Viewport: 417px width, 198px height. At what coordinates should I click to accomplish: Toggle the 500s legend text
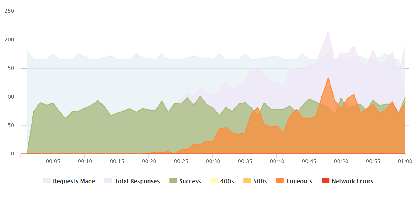(x=260, y=181)
